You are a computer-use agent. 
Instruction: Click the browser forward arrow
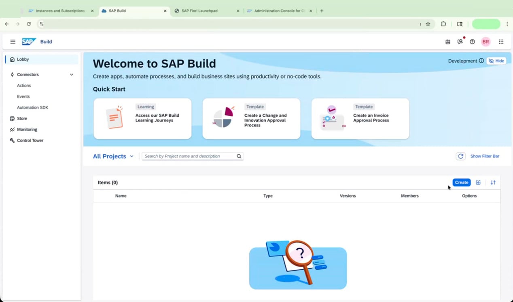(17, 24)
